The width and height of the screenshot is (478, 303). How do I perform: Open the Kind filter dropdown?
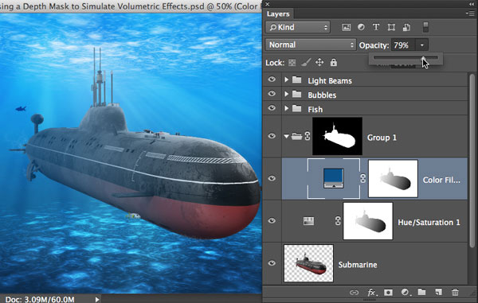298,27
